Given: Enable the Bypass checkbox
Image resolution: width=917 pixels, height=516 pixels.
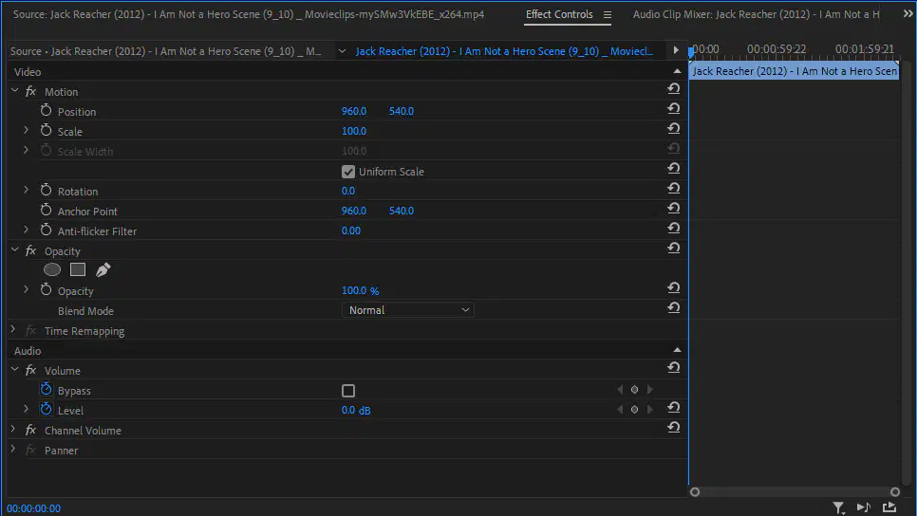Looking at the screenshot, I should (348, 391).
